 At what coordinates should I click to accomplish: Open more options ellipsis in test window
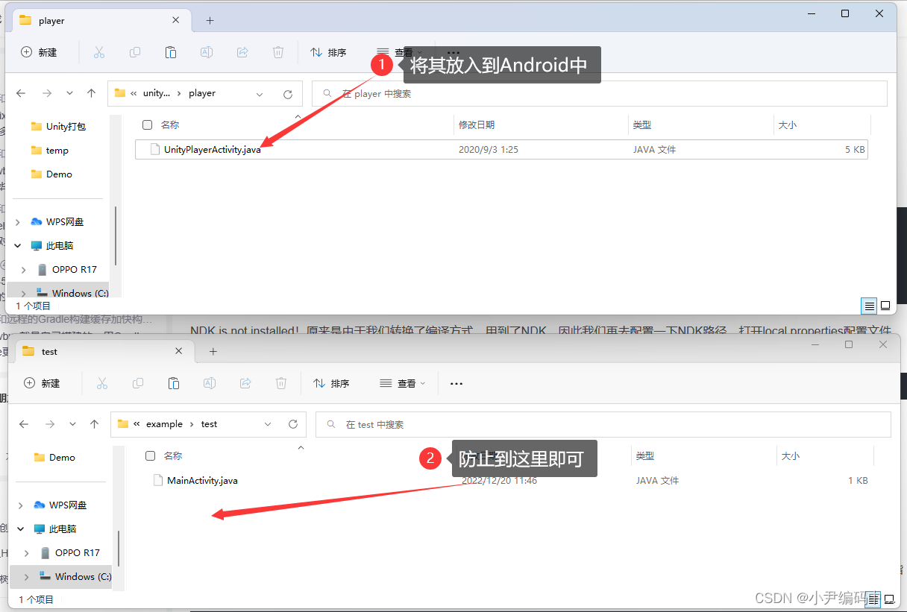click(x=456, y=383)
